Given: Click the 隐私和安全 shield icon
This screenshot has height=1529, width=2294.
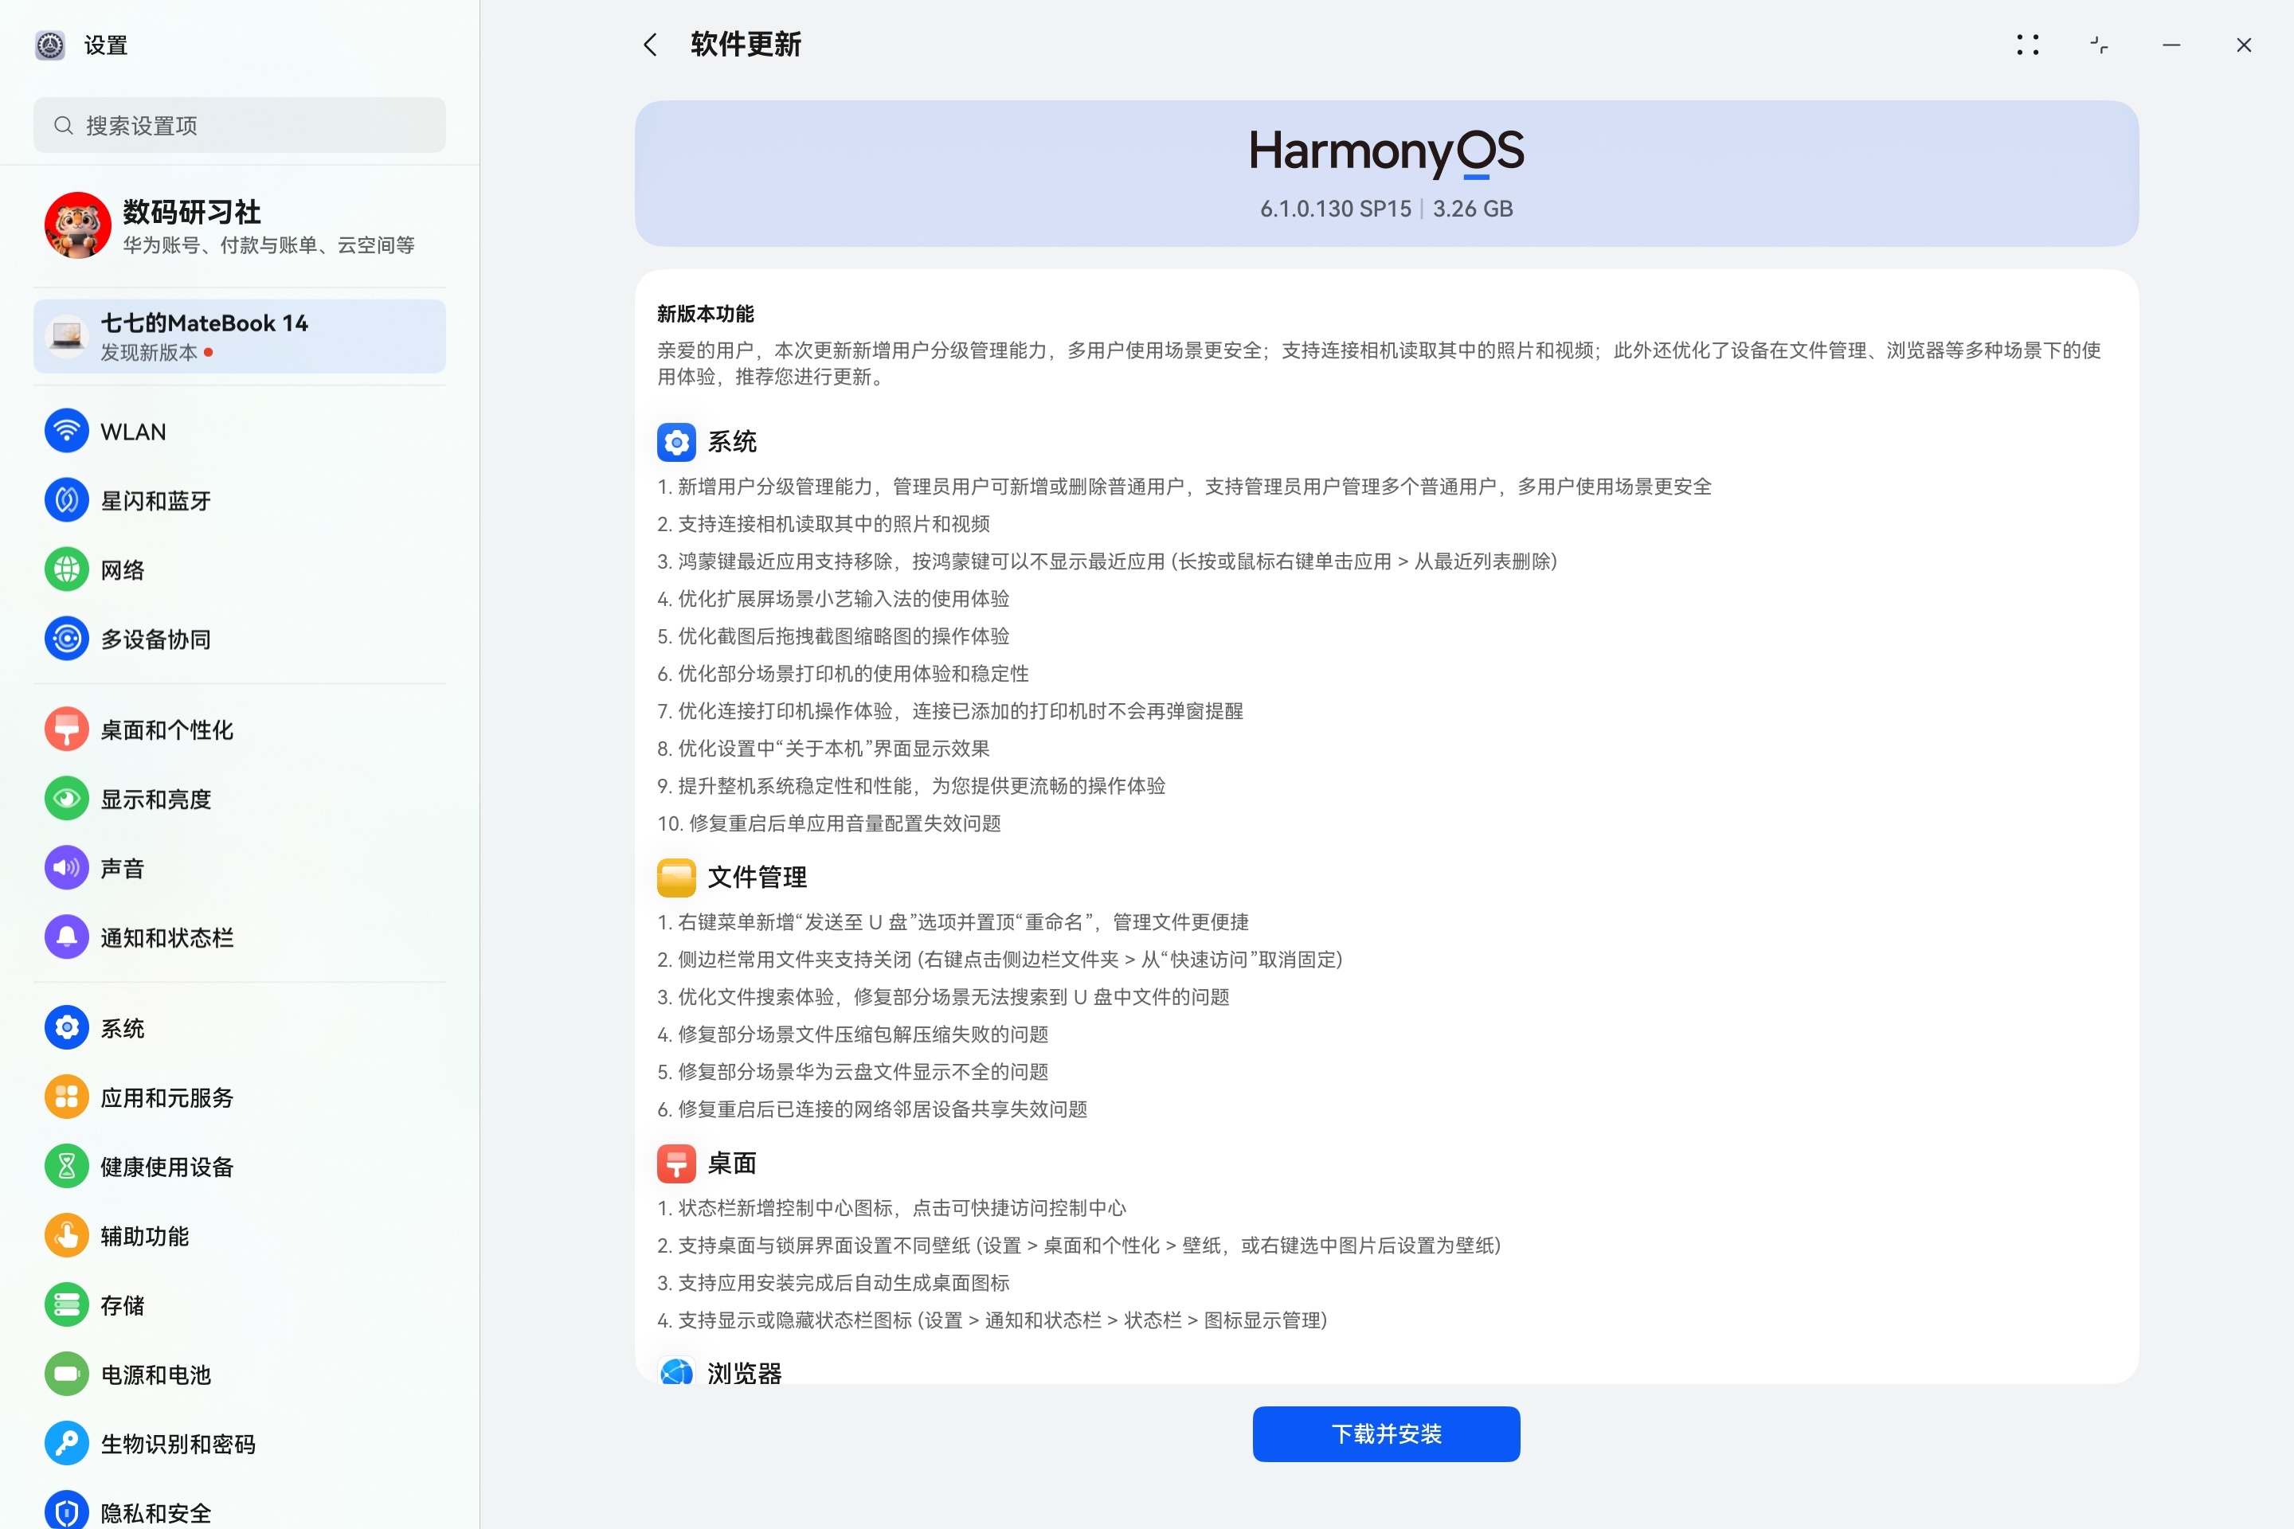Looking at the screenshot, I should click(66, 1511).
